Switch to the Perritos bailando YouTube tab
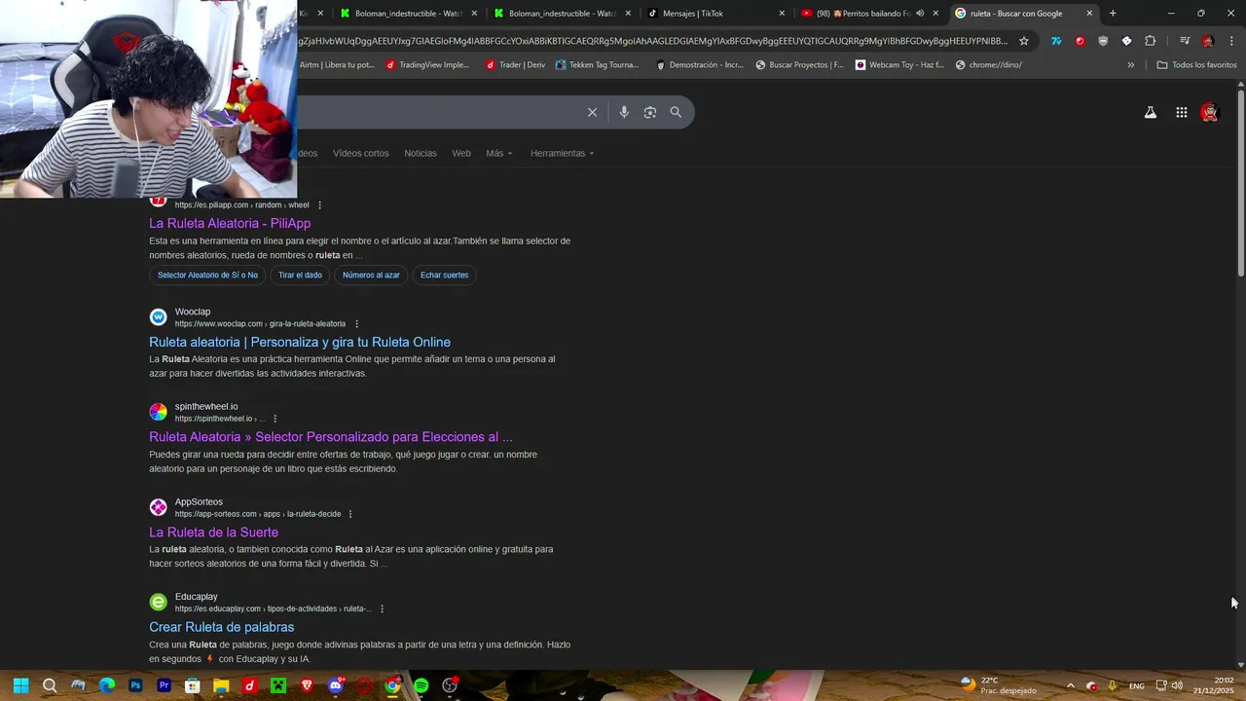 862,14
